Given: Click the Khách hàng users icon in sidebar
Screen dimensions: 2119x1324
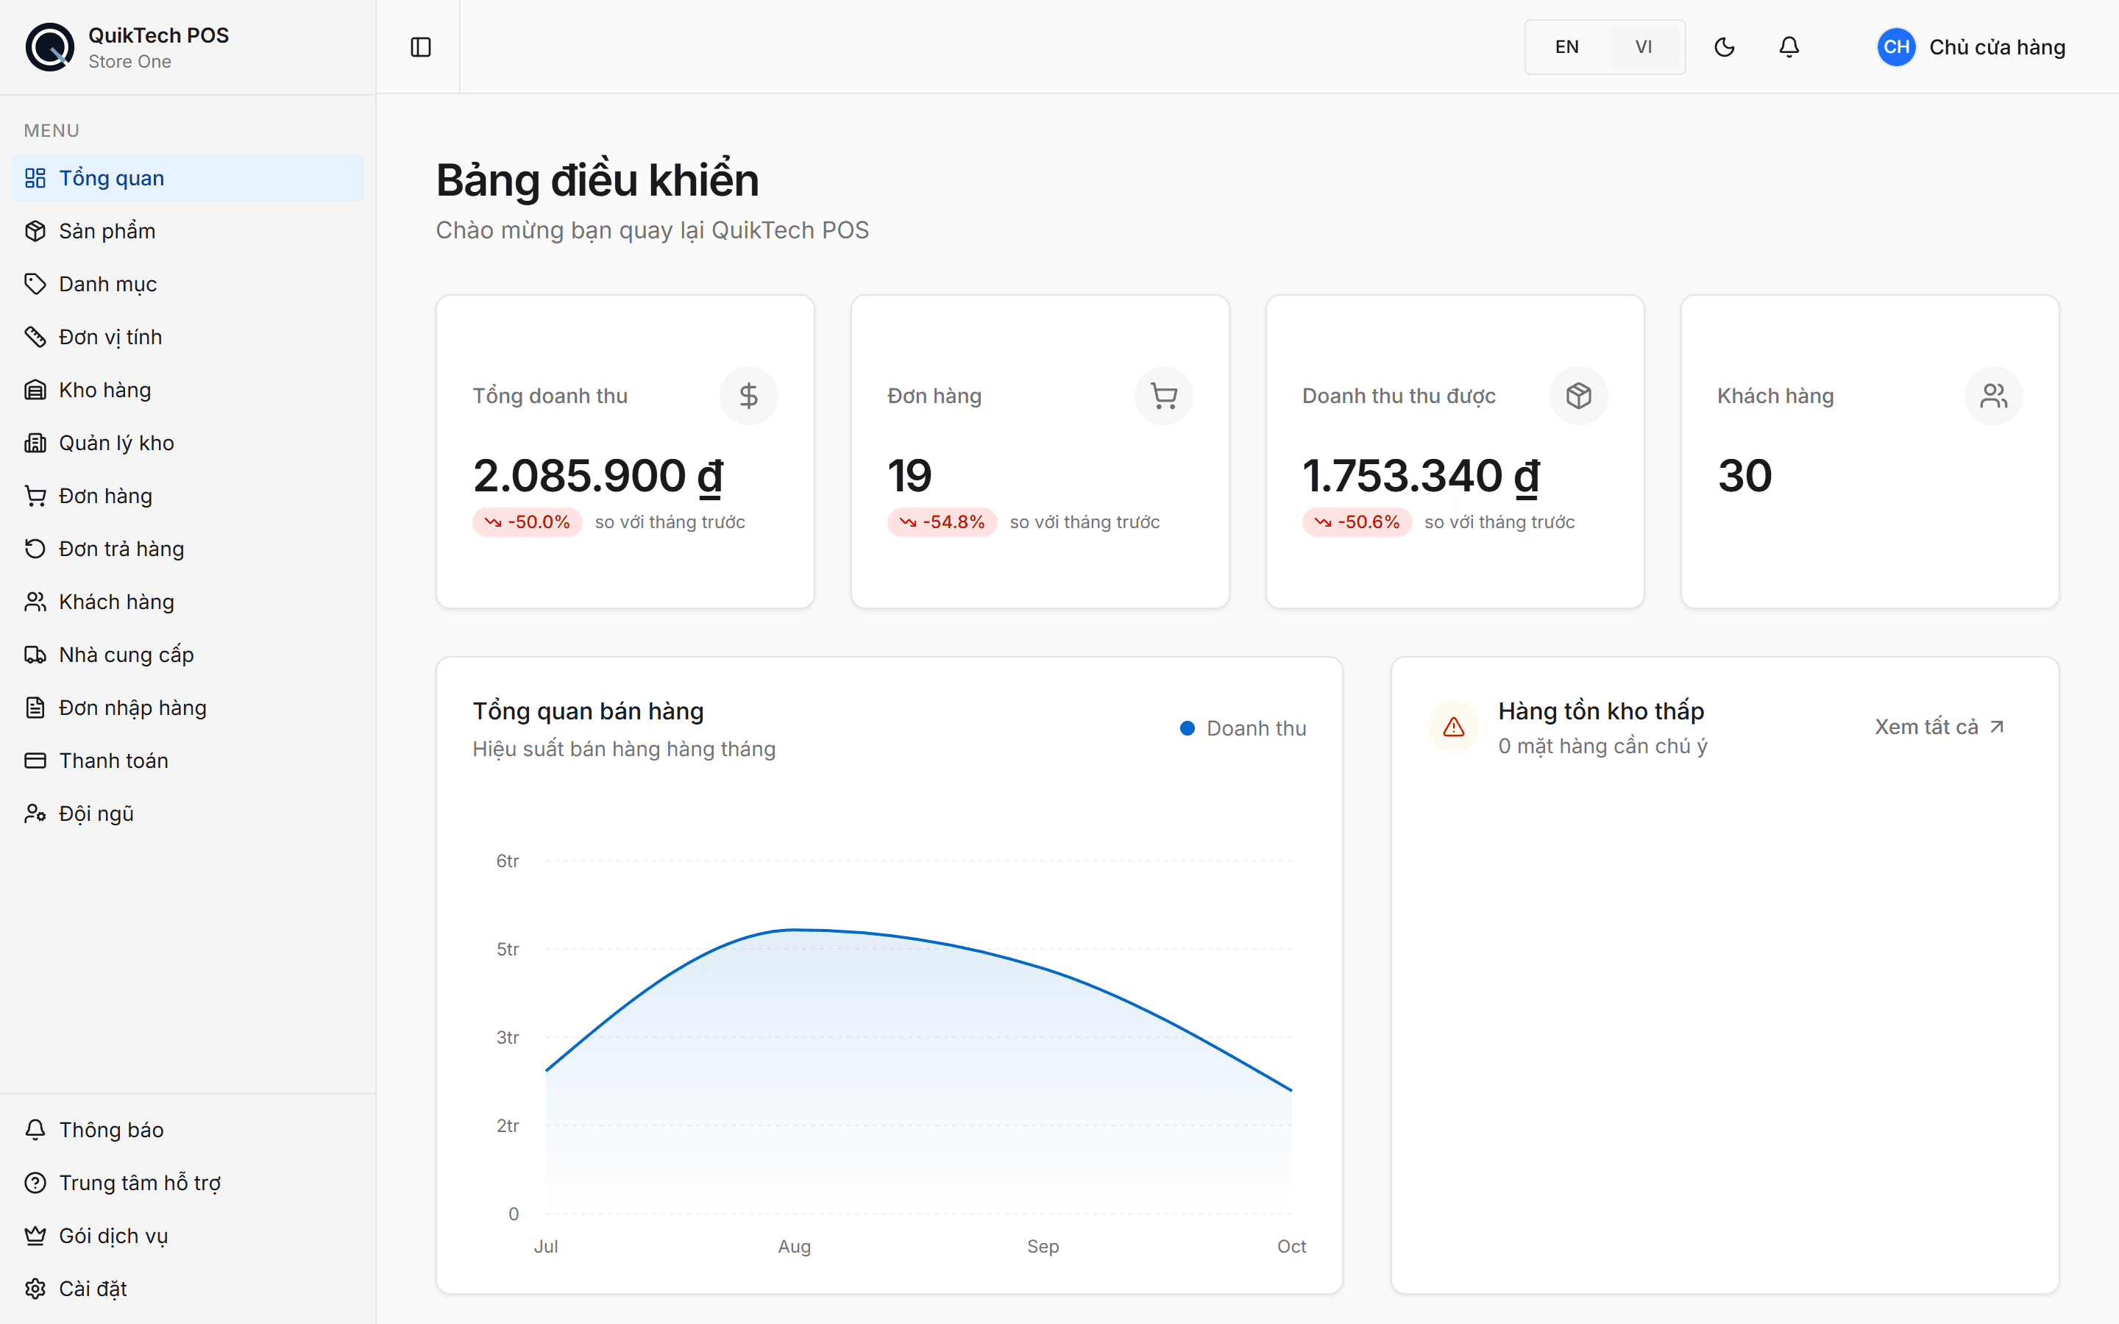Looking at the screenshot, I should pos(35,602).
